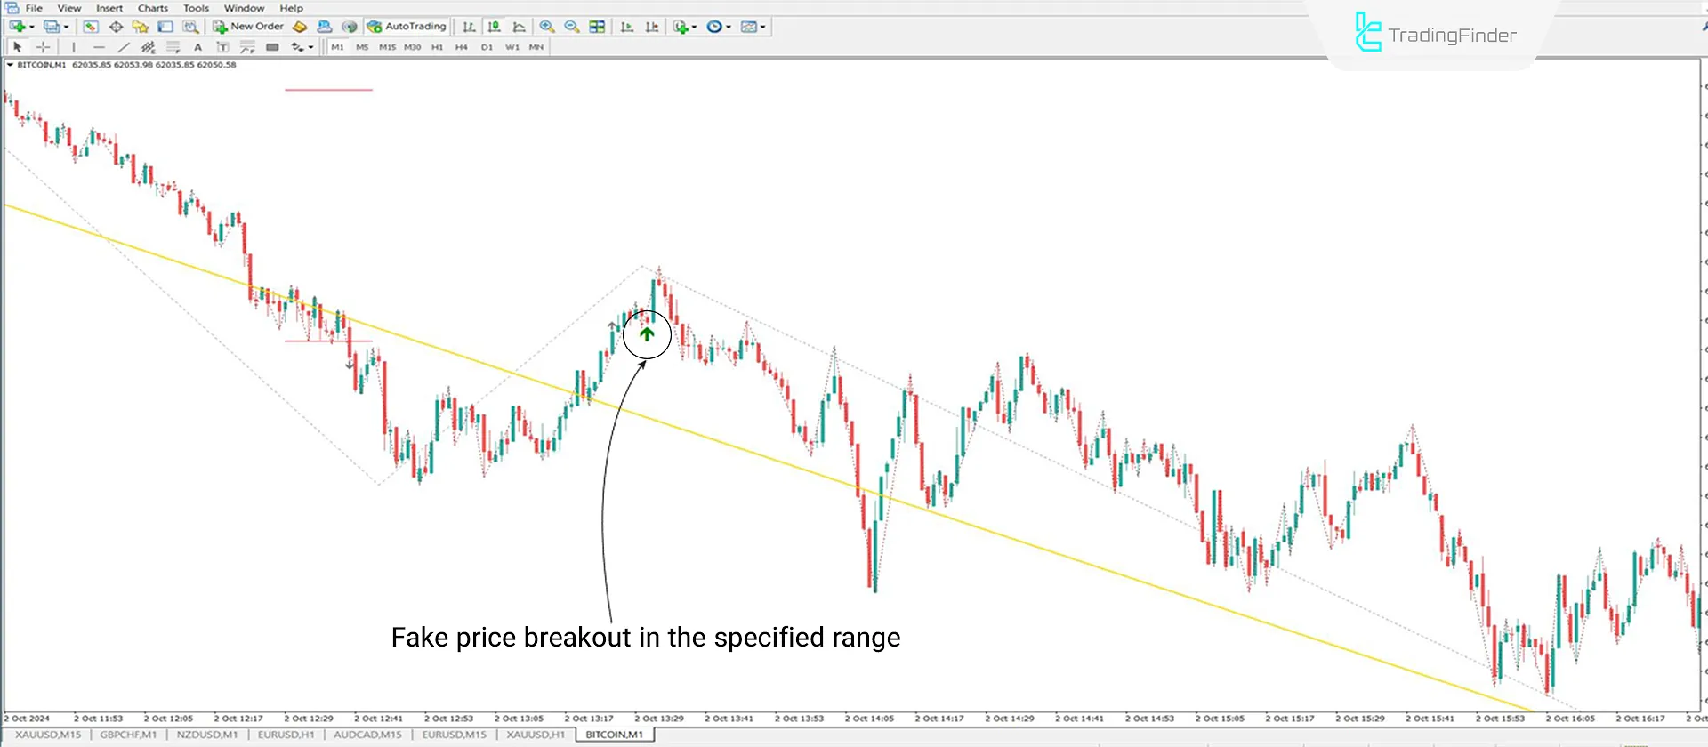Open the Window menu
This screenshot has width=1708, height=747.
click(244, 8)
